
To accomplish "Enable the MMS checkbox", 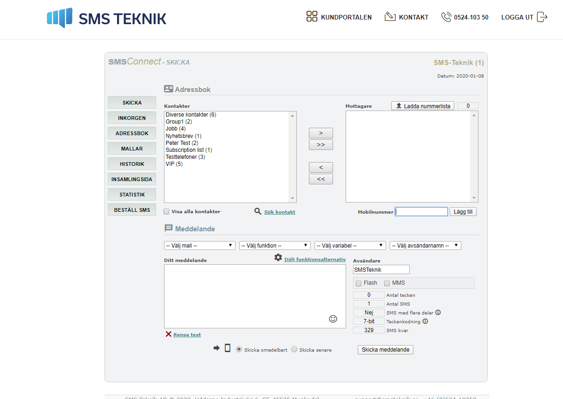I will tap(387, 283).
